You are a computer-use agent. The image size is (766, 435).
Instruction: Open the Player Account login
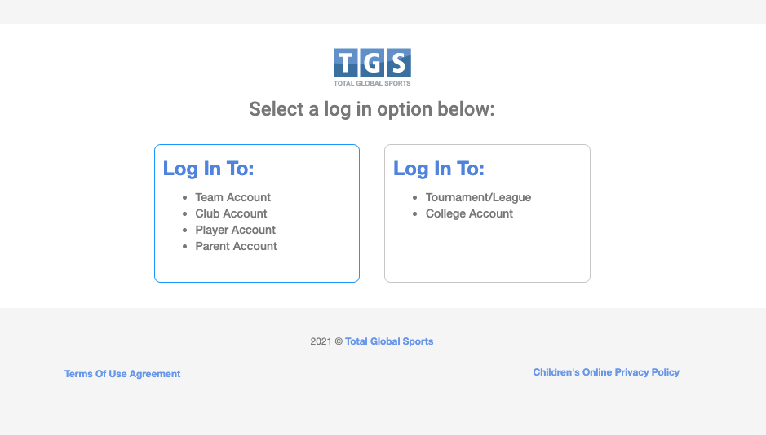pos(235,230)
